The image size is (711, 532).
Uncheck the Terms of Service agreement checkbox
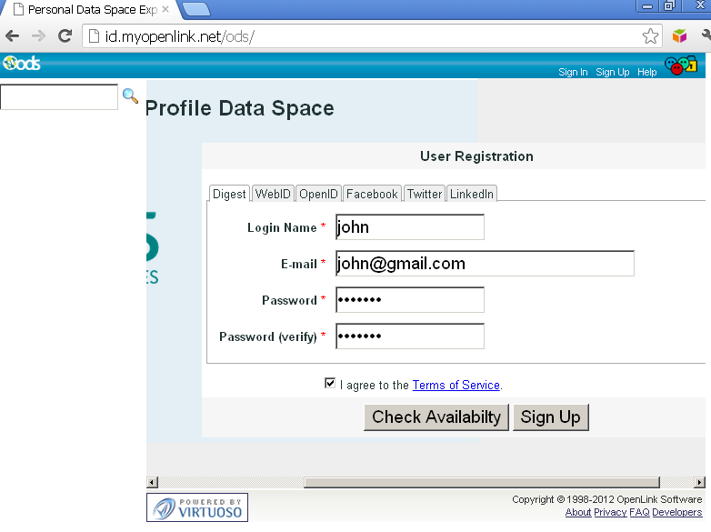pos(330,384)
